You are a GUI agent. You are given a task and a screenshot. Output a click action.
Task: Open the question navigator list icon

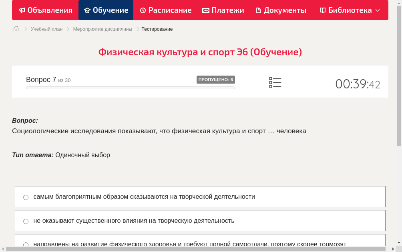coord(275,82)
